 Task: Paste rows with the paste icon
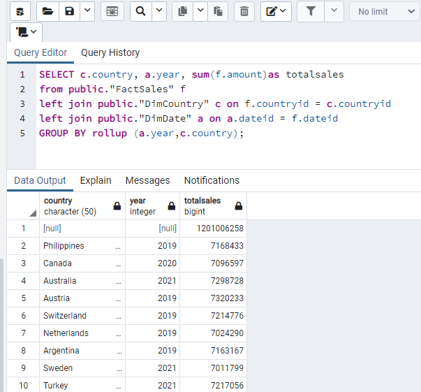point(218,11)
